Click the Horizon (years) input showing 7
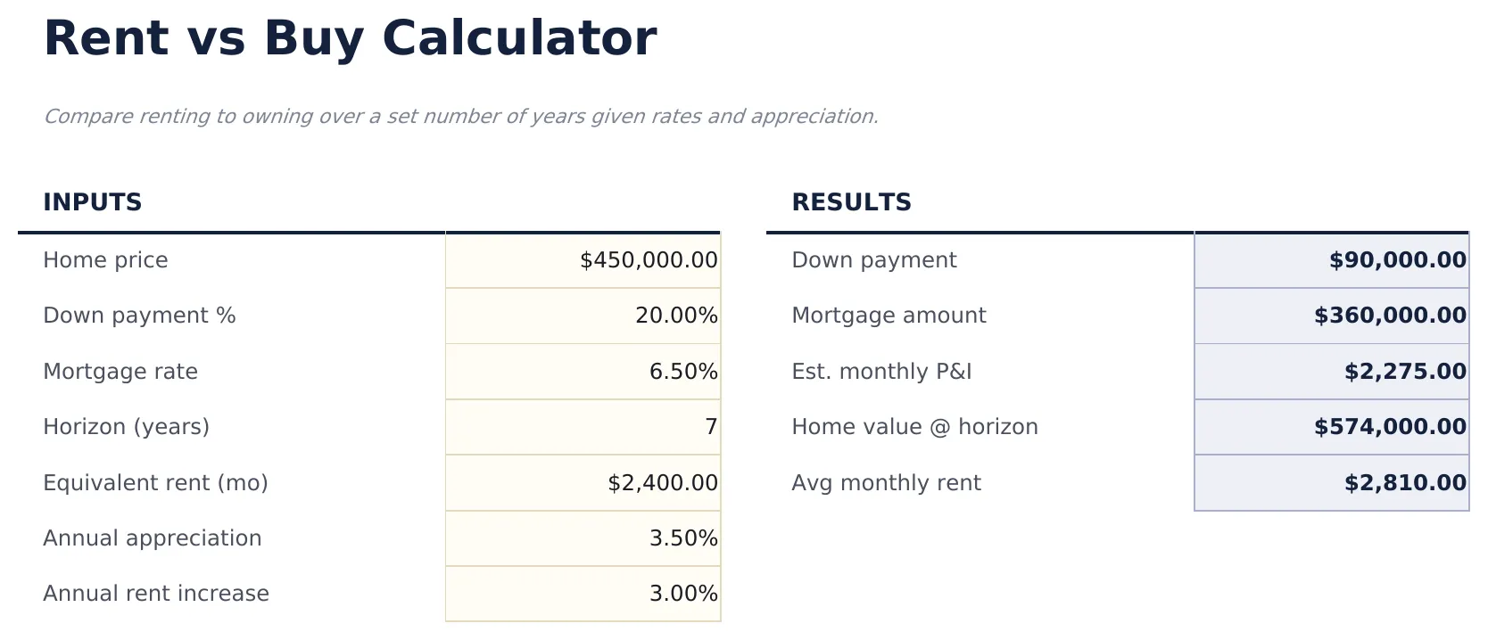 [583, 427]
